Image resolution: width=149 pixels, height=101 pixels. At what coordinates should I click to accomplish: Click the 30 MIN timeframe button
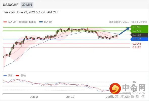tap(27, 5)
